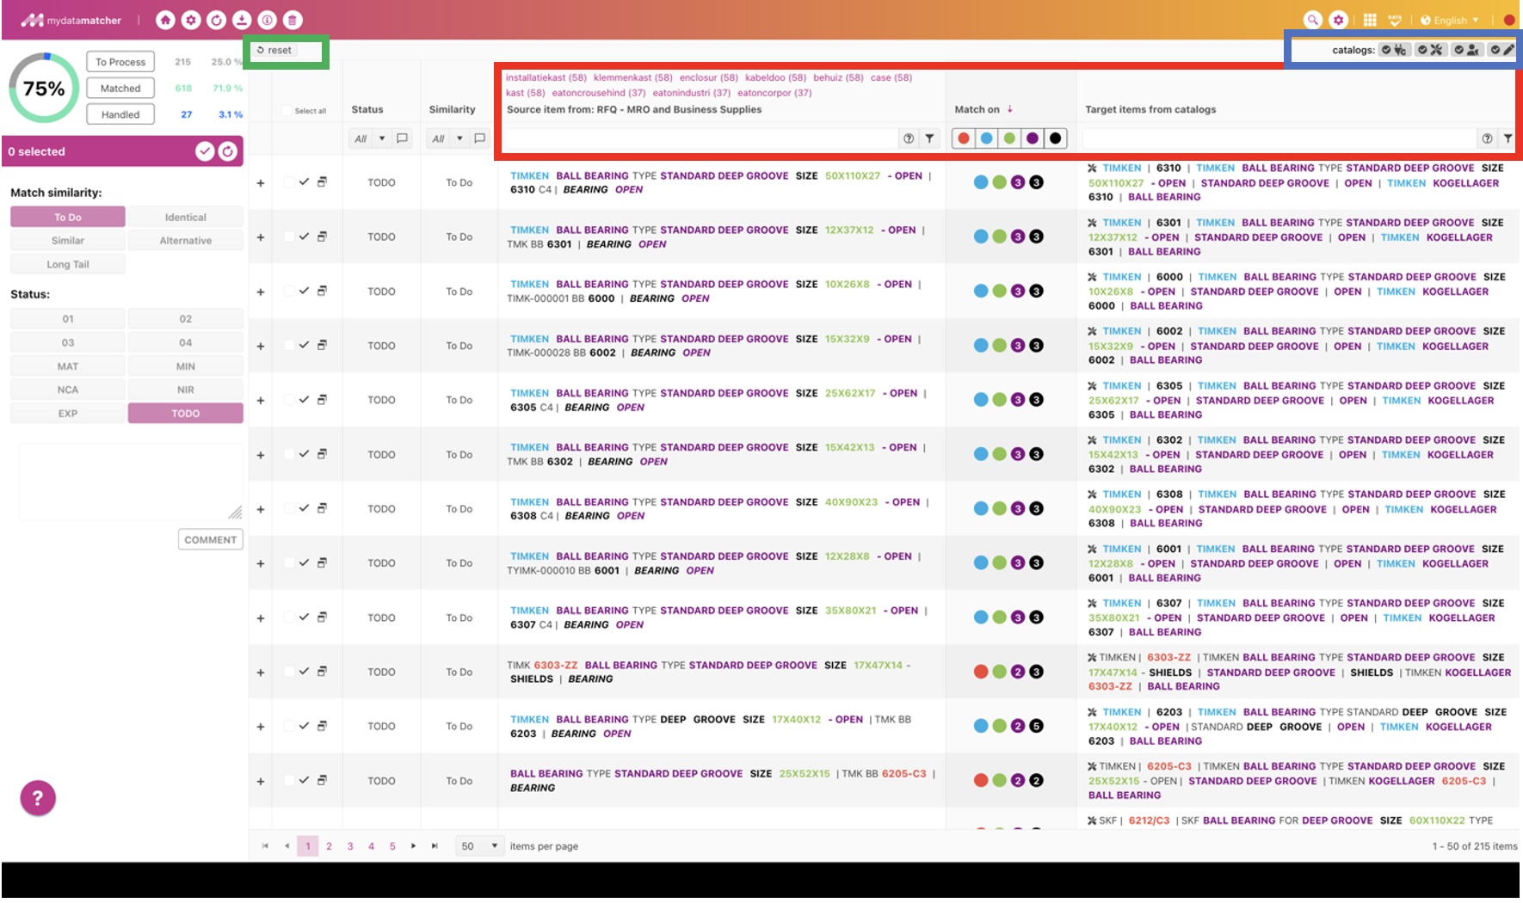The width and height of the screenshot is (1523, 903).
Task: Click the sort arrow next to Match on
Action: (x=1010, y=109)
